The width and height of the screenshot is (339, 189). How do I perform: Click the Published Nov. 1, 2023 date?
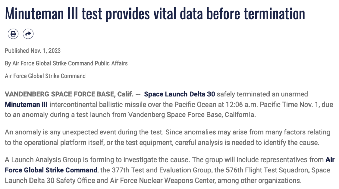pos(33,51)
